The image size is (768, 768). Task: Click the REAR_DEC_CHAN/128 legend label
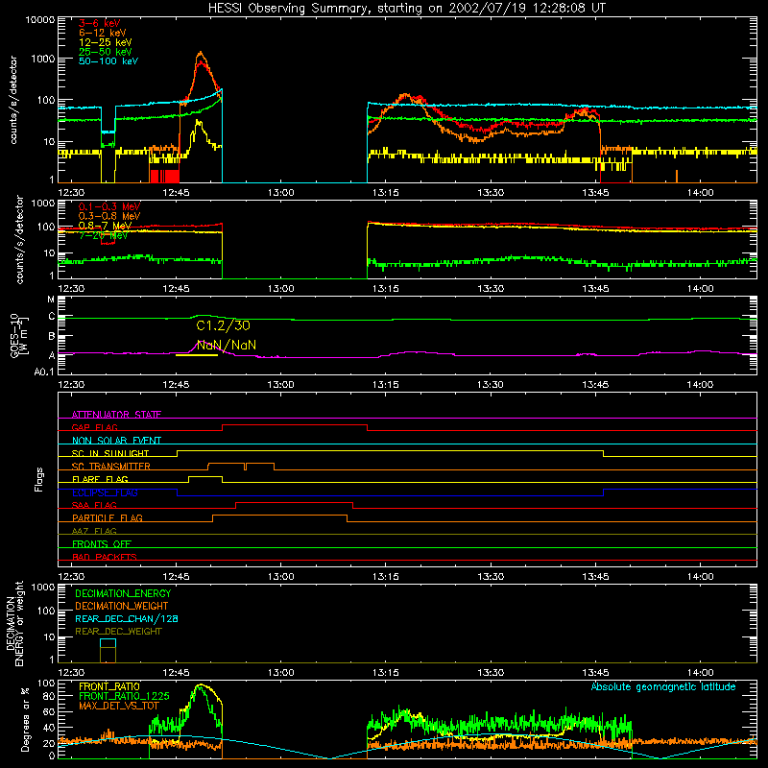coord(127,619)
